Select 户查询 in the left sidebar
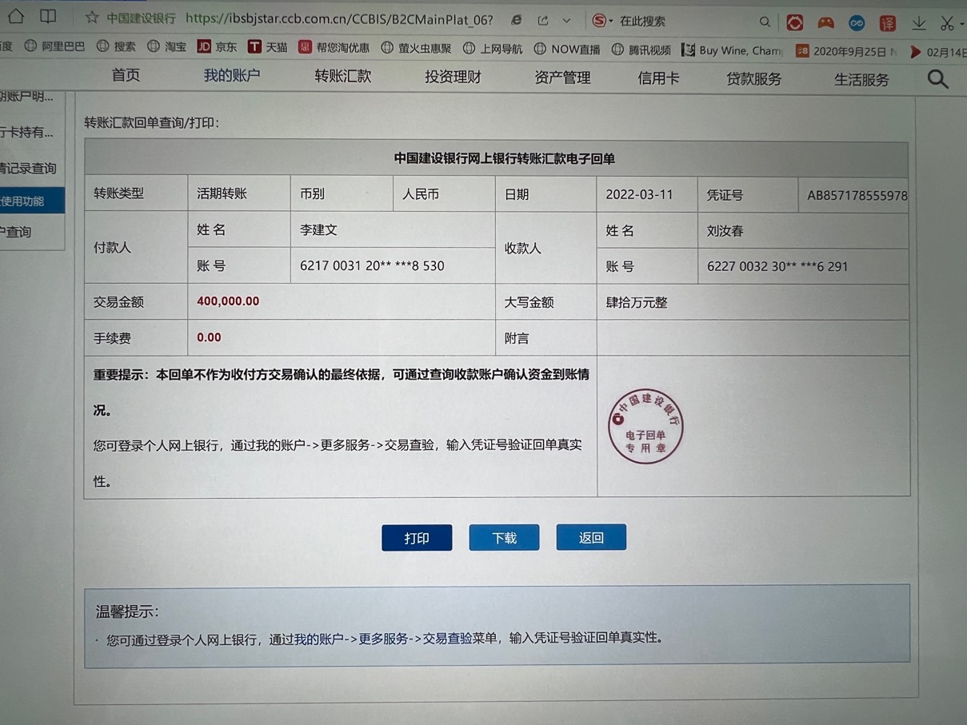Viewport: 967px width, 725px height. pos(16,232)
